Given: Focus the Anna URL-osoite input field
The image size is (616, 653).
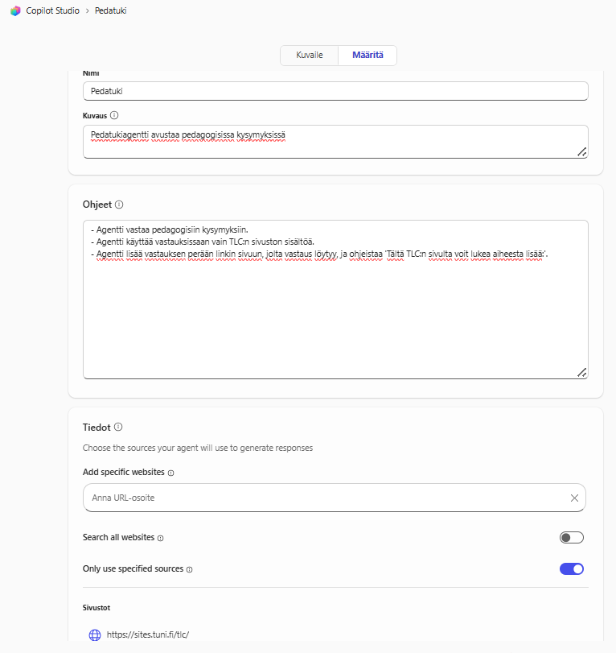Looking at the screenshot, I should pyautogui.click(x=322, y=498).
